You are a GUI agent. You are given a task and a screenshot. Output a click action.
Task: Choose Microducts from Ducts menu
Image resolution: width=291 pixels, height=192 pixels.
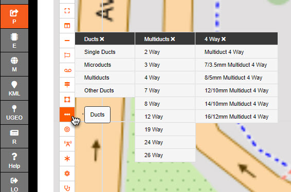point(105,65)
